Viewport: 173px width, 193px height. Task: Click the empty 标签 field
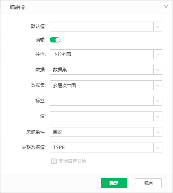point(102,101)
